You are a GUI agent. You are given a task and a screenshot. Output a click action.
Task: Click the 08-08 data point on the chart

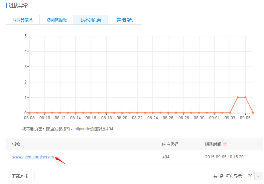click(29, 113)
